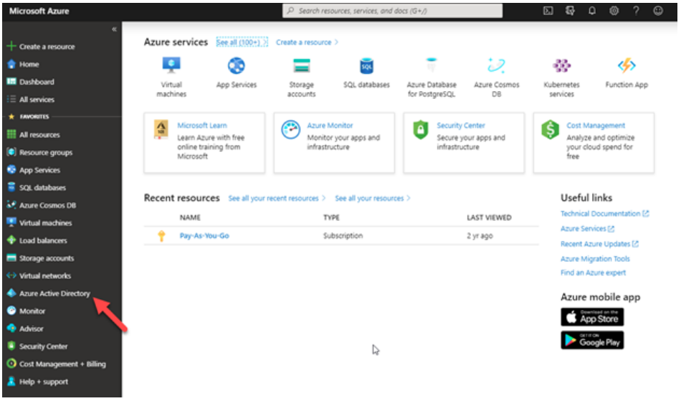Viewport: 681px width, 401px height.
Task: Open Azure Migration Tools link
Action: (x=595, y=259)
